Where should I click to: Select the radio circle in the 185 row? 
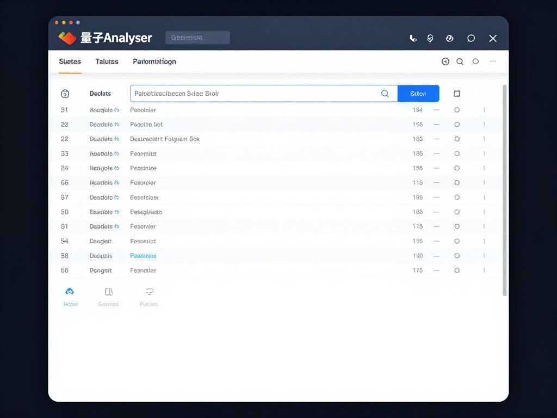(457, 139)
